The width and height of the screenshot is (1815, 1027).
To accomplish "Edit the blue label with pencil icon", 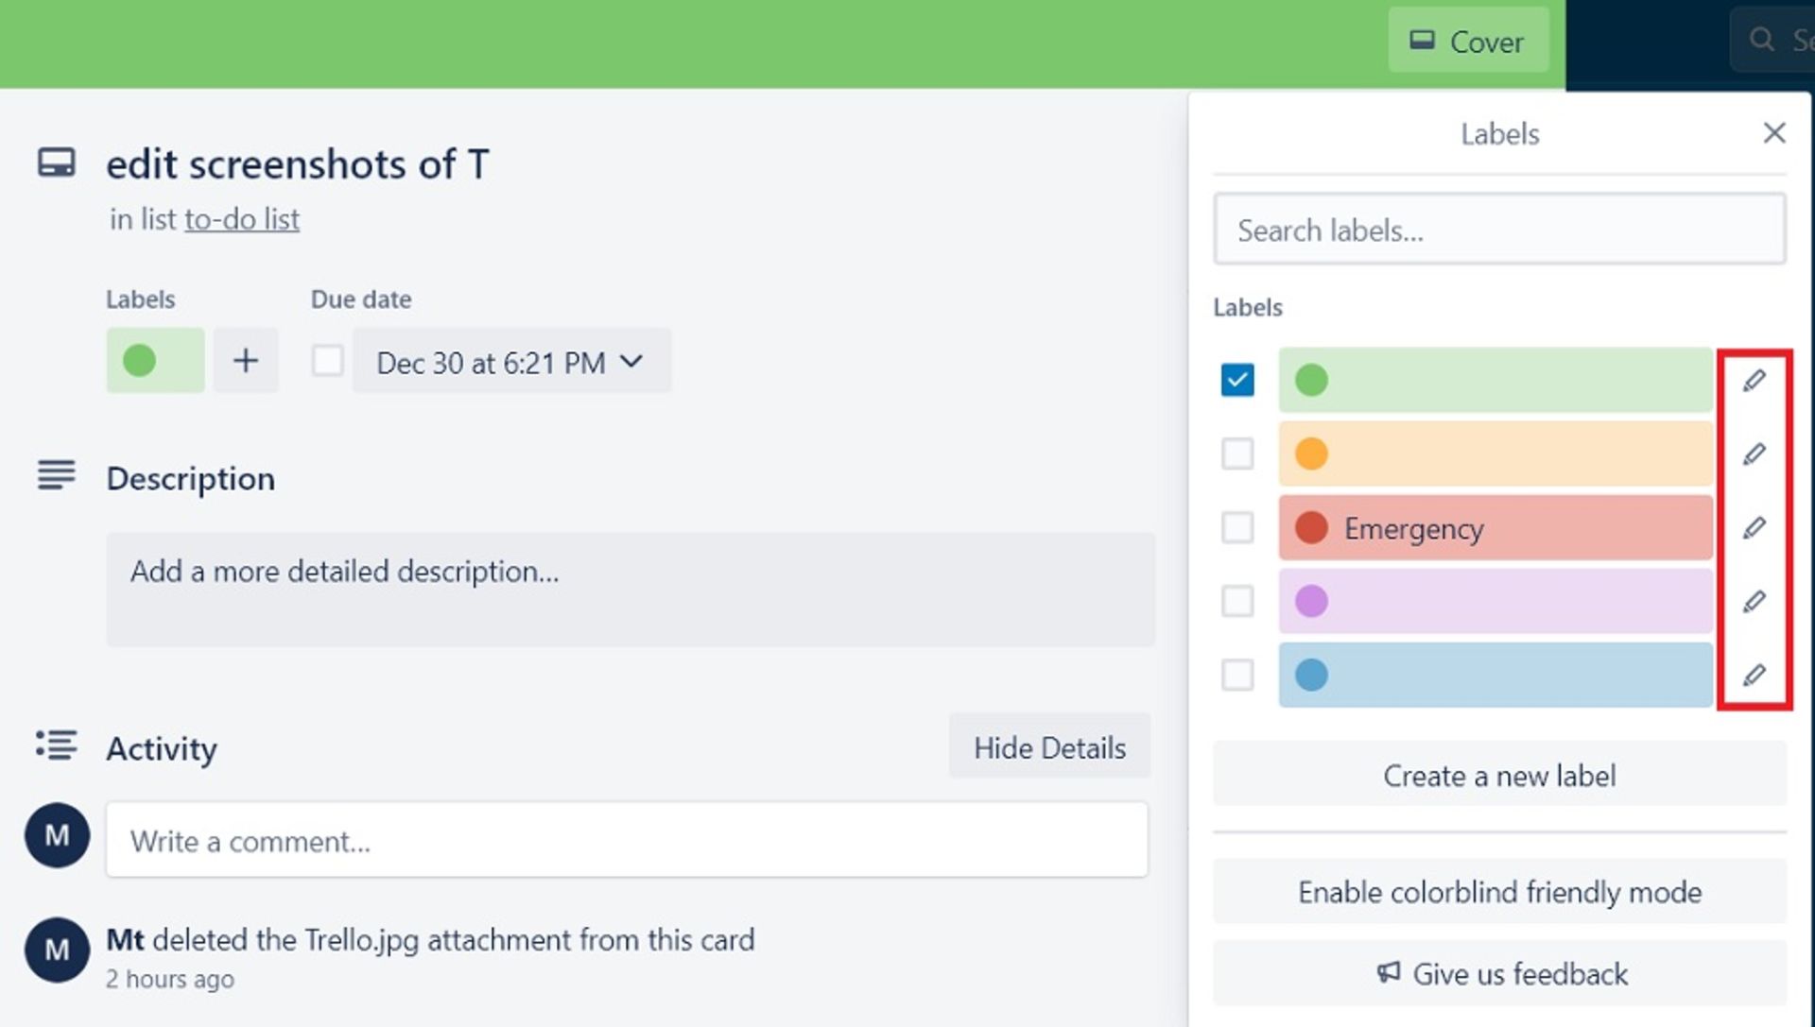I will pos(1754,676).
